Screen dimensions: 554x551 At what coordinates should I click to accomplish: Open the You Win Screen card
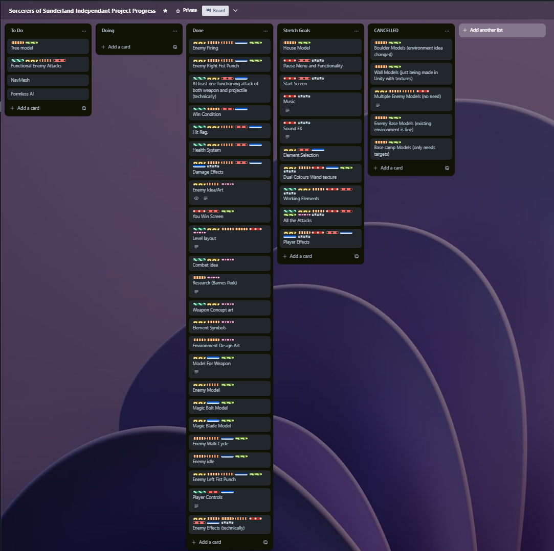230,215
